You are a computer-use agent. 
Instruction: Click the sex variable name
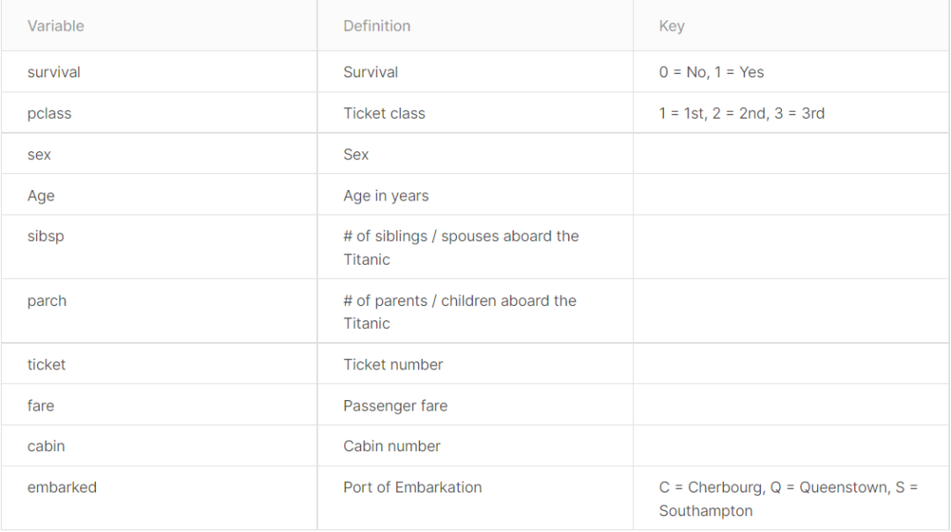[39, 155]
